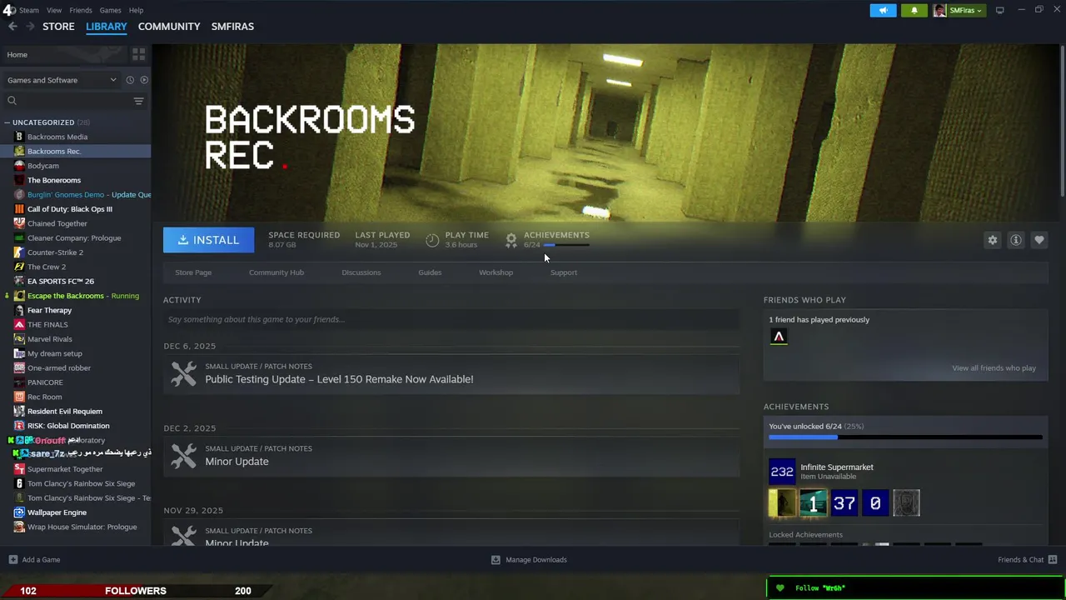
Task: Open the Help menu
Action: coord(136,10)
